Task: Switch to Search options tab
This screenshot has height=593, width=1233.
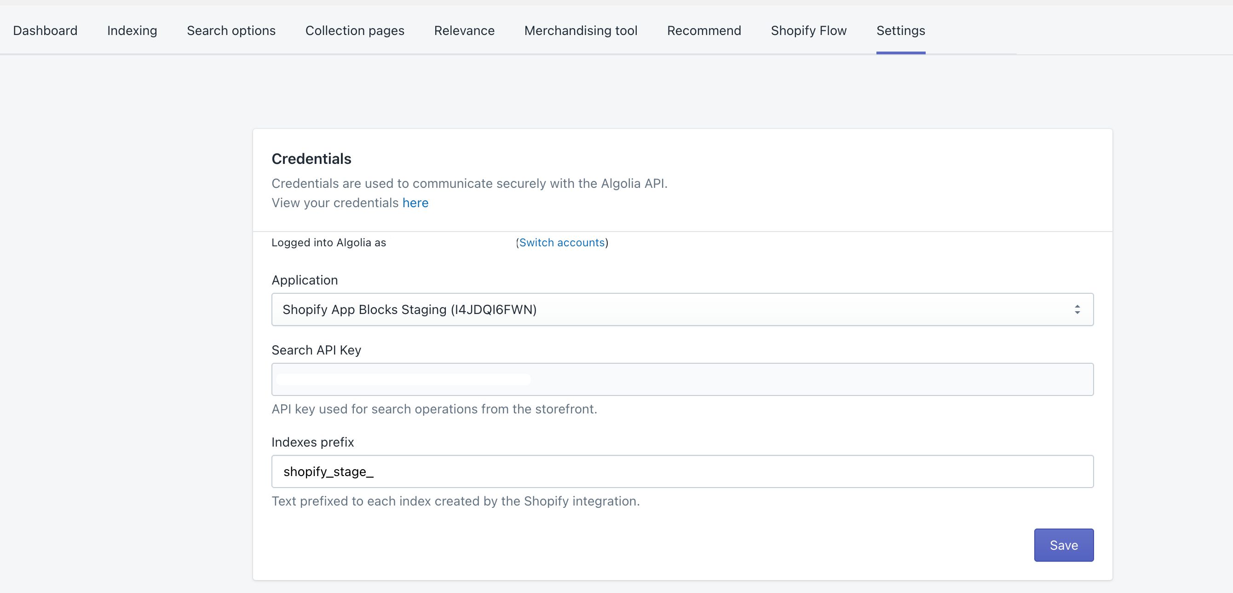Action: coord(230,30)
